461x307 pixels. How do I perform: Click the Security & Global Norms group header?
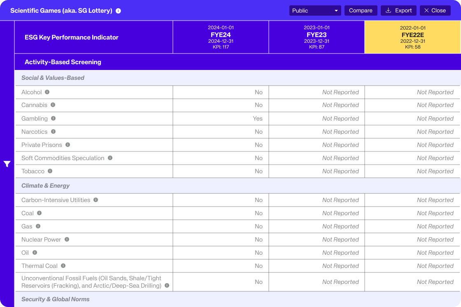(x=237, y=299)
